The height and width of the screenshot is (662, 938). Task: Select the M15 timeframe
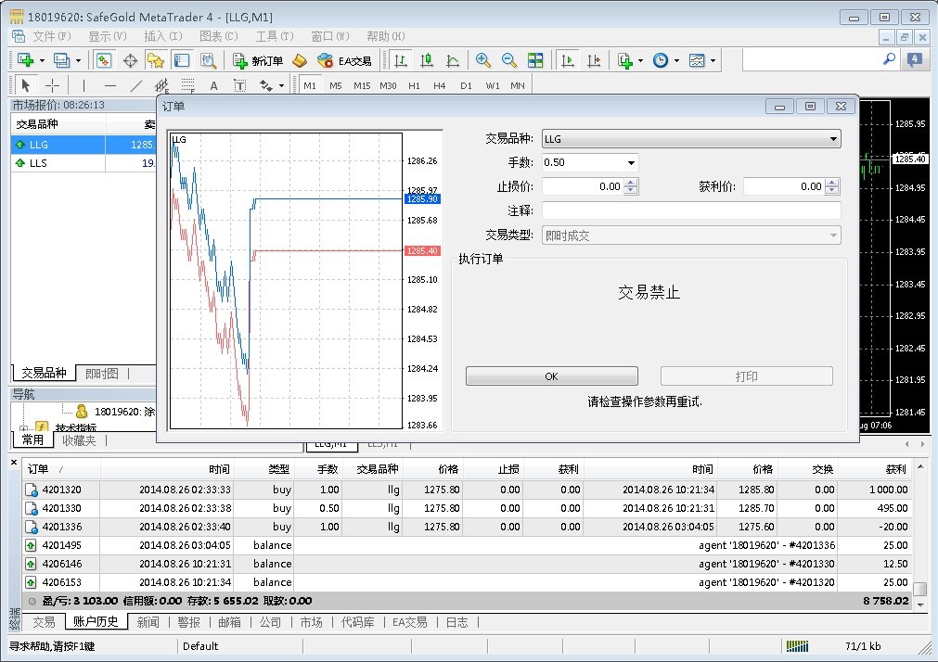(x=361, y=85)
